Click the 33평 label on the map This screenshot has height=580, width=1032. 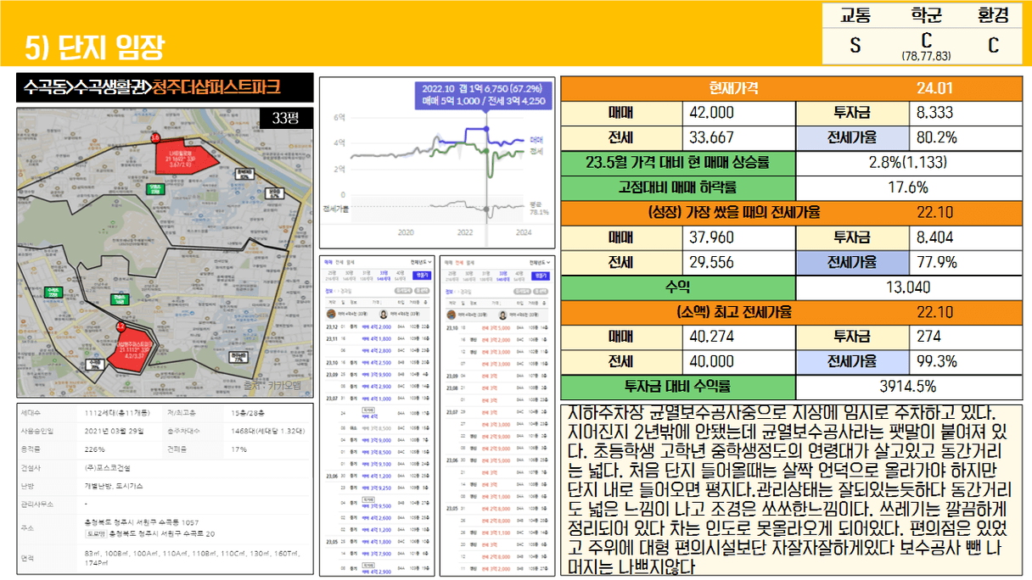pyautogui.click(x=285, y=118)
